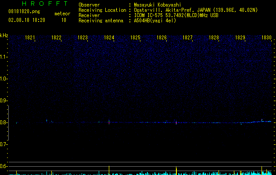Click the date stamp 02.08.18 18:20
276x175 pixels.
pos(27,20)
